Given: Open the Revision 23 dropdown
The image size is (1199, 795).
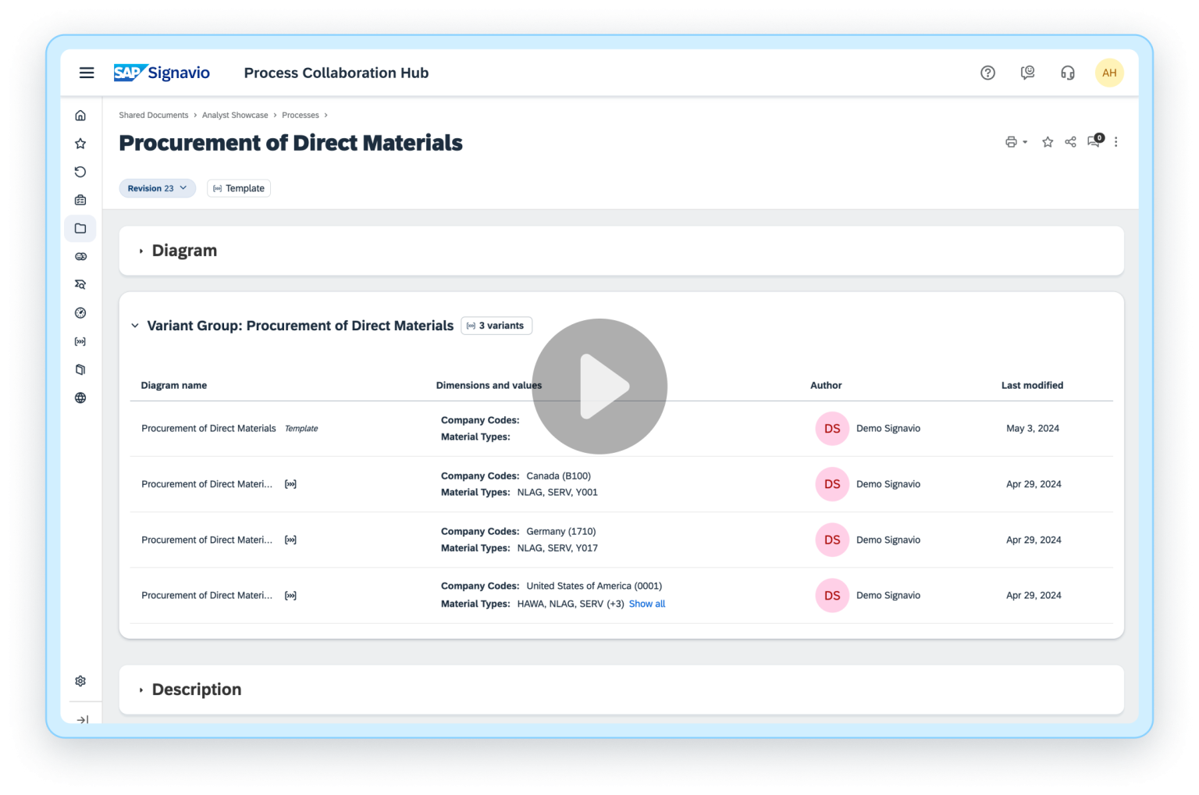Looking at the screenshot, I should pos(157,188).
